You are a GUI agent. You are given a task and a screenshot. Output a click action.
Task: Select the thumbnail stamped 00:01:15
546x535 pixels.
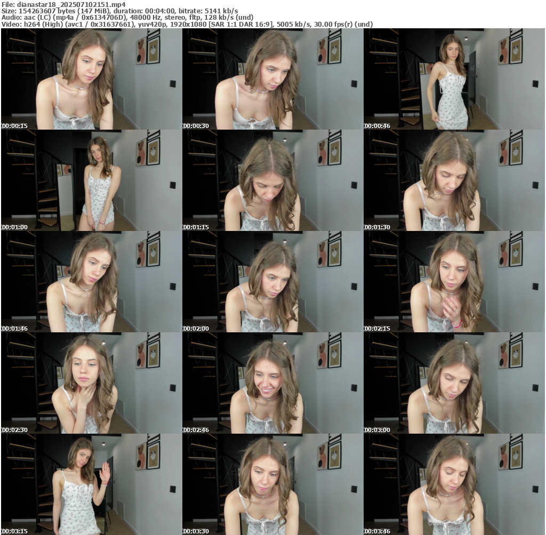click(x=272, y=180)
